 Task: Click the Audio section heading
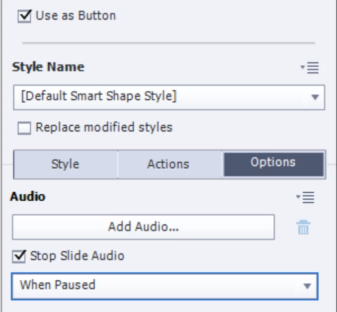[28, 197]
